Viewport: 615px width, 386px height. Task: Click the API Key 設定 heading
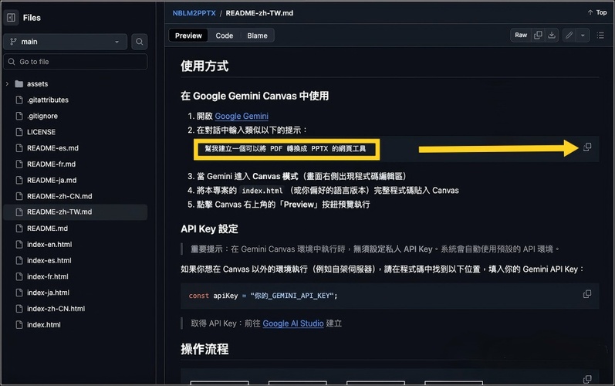coord(209,229)
